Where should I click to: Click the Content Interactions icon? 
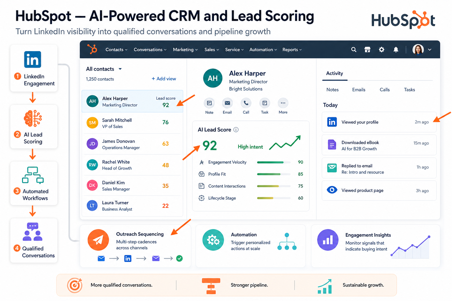202,186
